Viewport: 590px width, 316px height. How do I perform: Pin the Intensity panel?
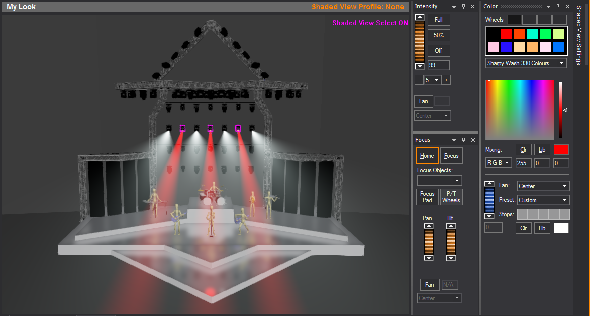coord(463,7)
